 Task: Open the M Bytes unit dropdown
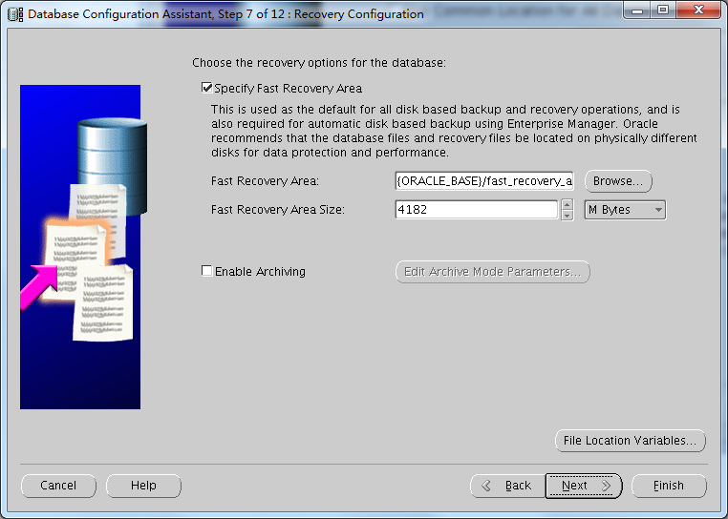625,210
